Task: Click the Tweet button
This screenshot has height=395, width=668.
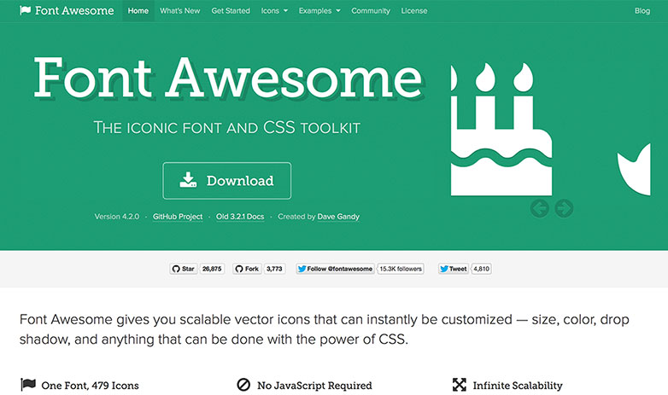Action: pyautogui.click(x=454, y=269)
